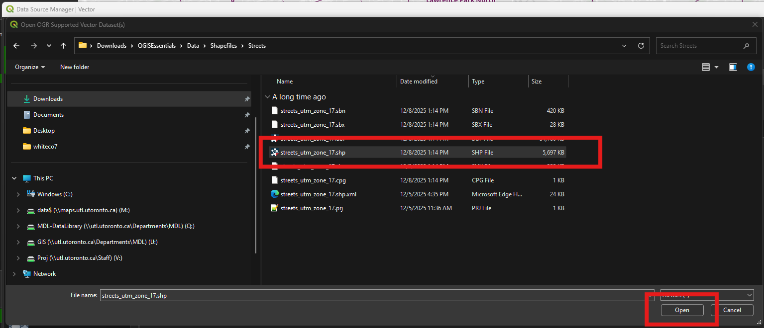Viewport: 764px width, 328px height.
Task: Click Data in the address path
Action: tap(193, 46)
